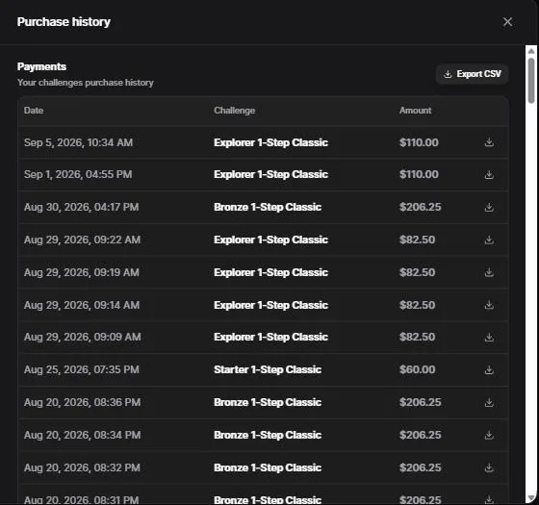Download receipt for Aug 20, 08:36 PM payment
The width and height of the screenshot is (539, 505).
coord(489,402)
